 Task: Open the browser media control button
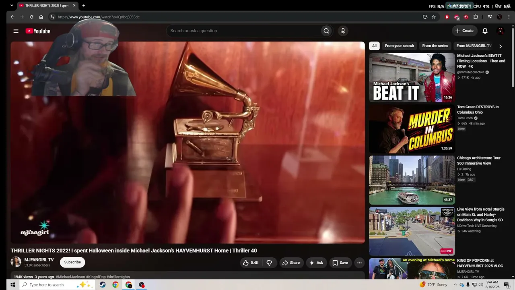tap(490, 17)
